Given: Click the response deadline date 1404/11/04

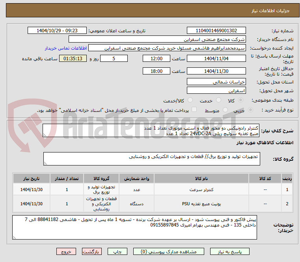Looking at the screenshot, I should coord(216,59).
